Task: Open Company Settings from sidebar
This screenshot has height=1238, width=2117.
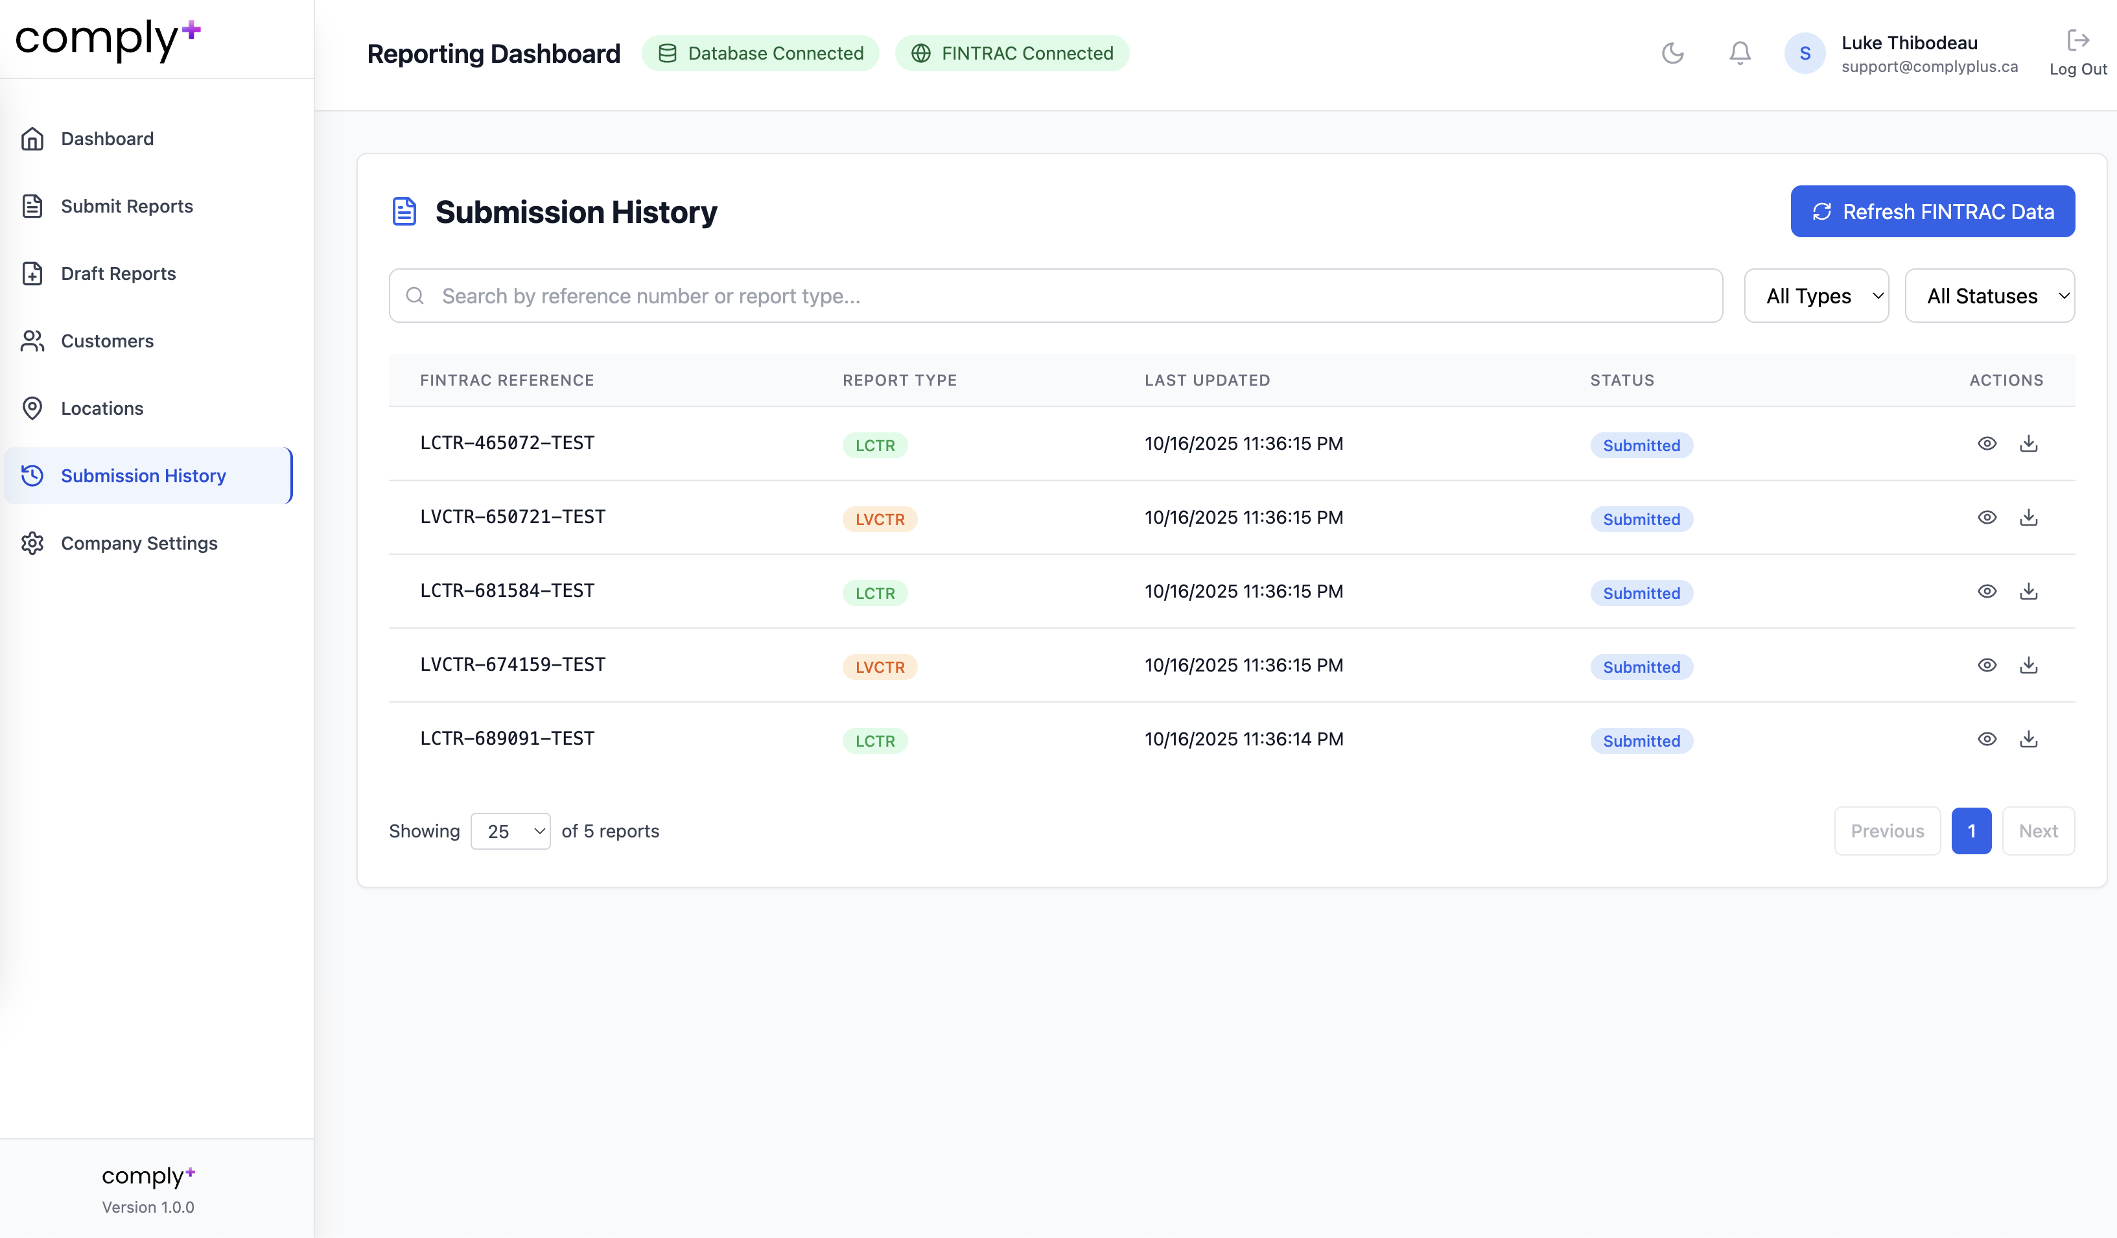Action: (139, 543)
